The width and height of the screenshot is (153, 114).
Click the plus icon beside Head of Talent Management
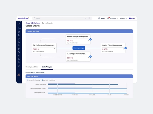pos(125,48)
